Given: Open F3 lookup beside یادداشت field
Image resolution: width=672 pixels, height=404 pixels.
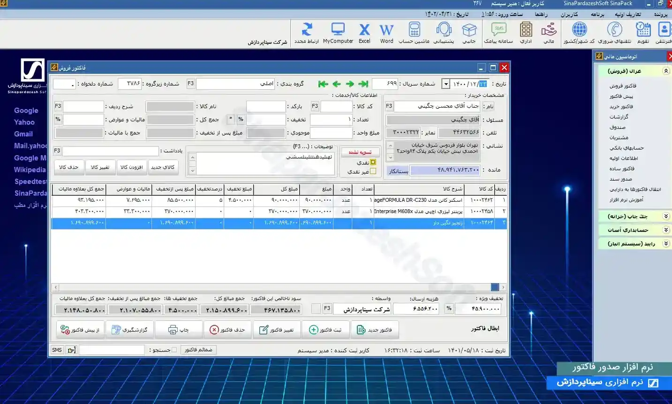Looking at the screenshot, I should pyautogui.click(x=57, y=151).
